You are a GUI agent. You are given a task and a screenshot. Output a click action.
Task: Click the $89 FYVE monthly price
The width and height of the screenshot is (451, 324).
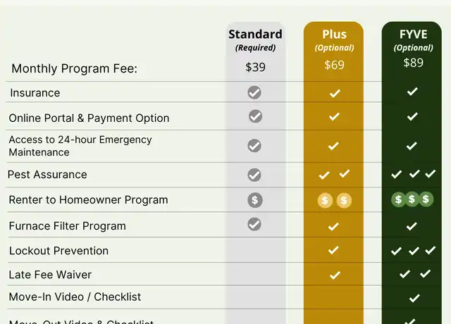pos(414,63)
